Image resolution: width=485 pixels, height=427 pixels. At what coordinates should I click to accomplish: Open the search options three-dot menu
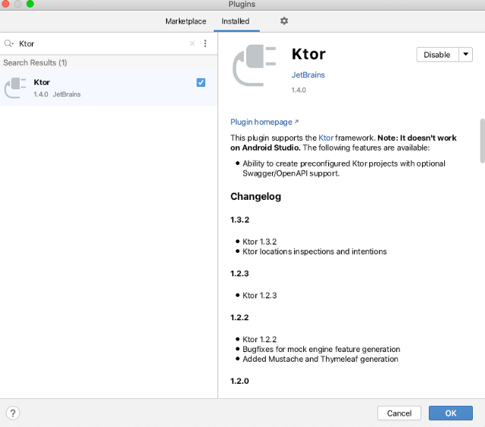coord(205,44)
